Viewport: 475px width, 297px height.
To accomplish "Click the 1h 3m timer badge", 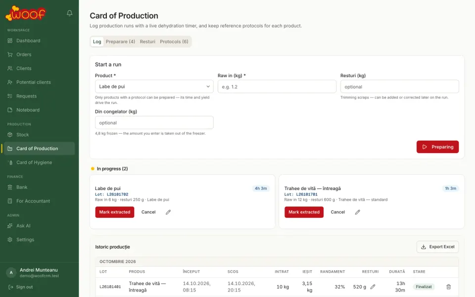I will 450,189.
